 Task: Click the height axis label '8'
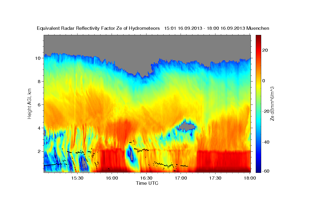coord(40,82)
